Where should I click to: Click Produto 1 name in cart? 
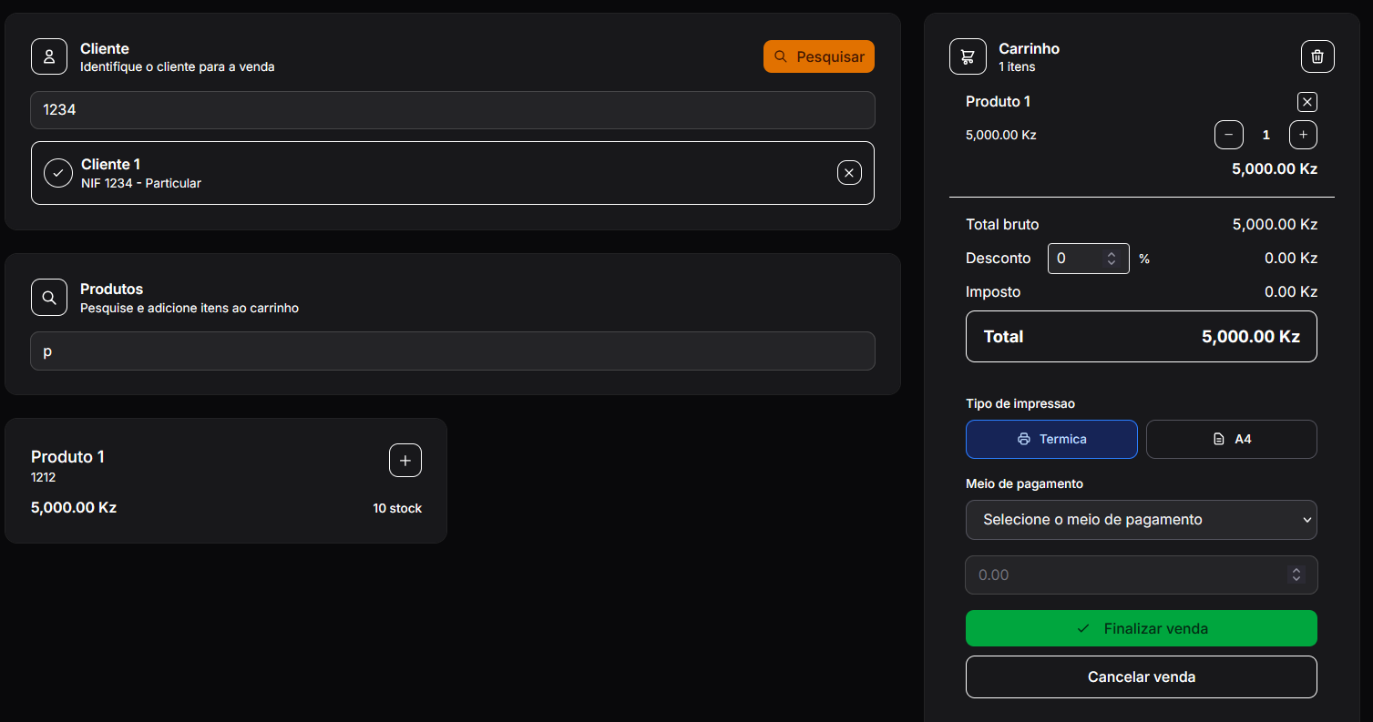coord(998,101)
